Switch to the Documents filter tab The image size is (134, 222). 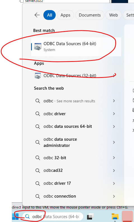[90, 15]
